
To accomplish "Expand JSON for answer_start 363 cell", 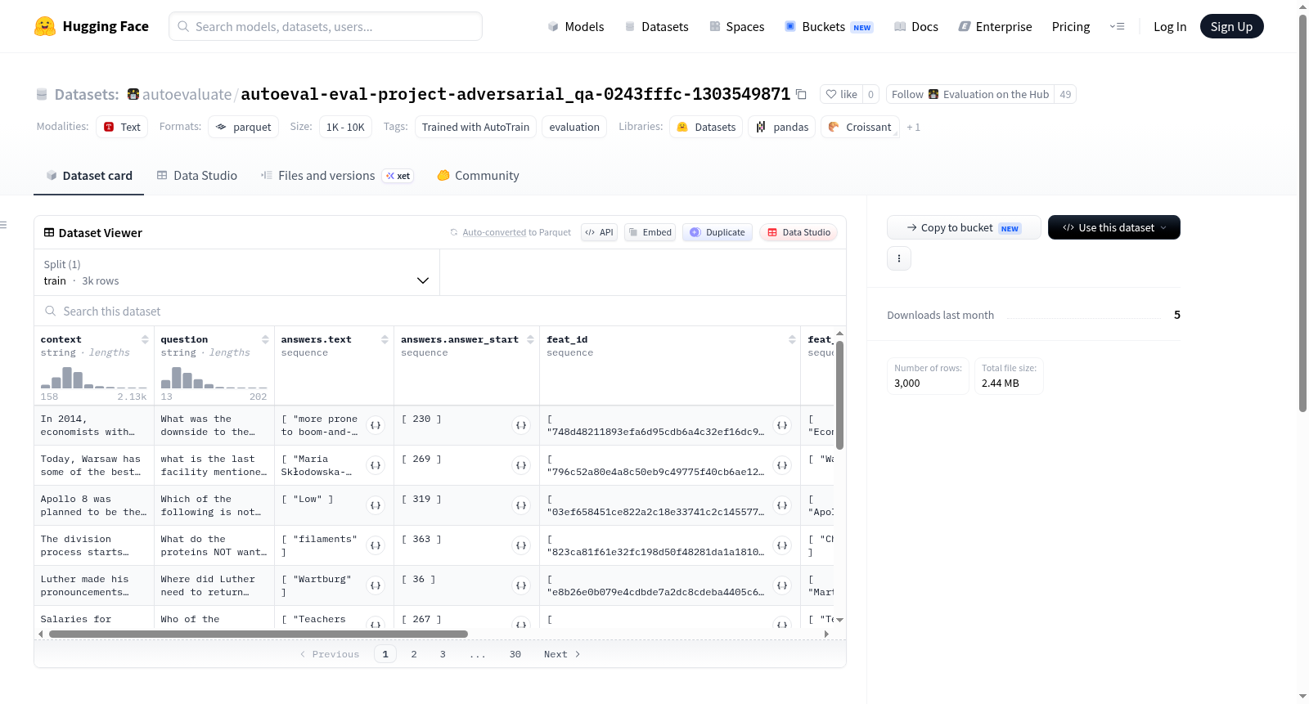I will [521, 545].
